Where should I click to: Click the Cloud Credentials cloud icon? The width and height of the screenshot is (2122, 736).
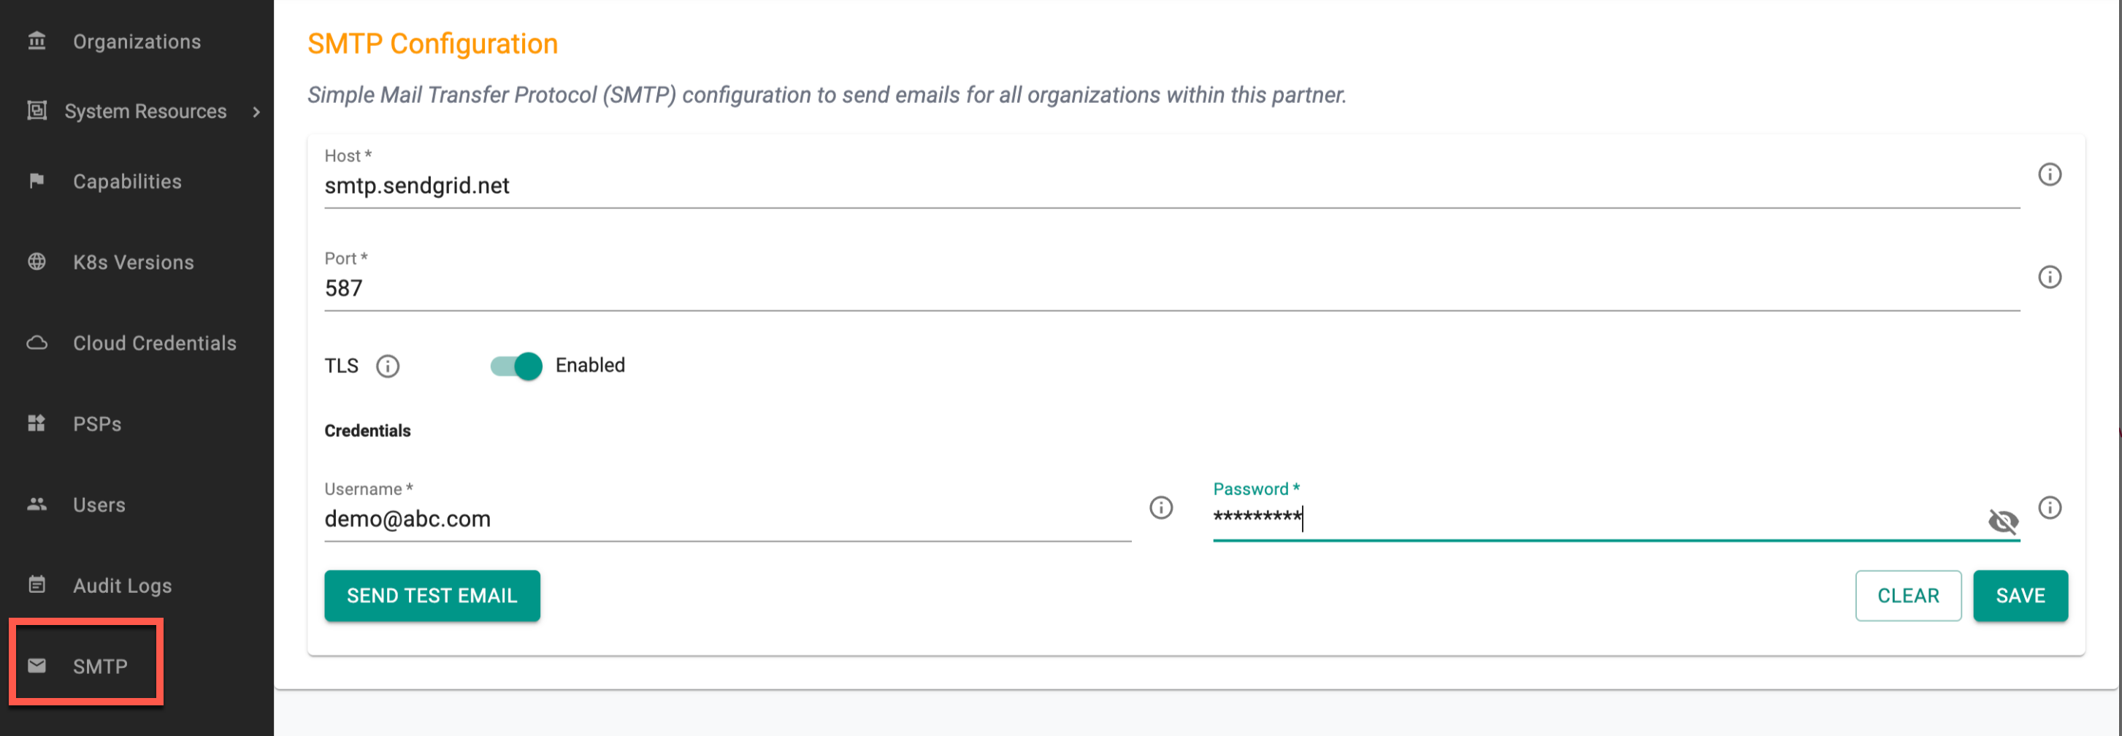[37, 343]
